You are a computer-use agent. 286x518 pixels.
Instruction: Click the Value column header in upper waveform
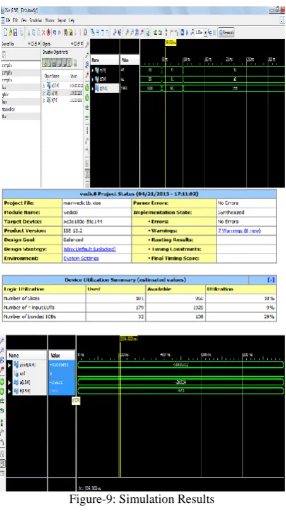(129, 60)
